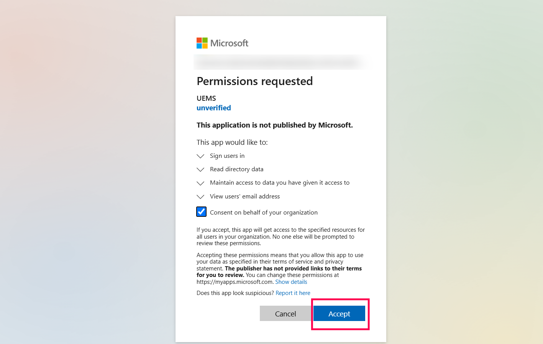The width and height of the screenshot is (543, 344).
Task: Open the unverified publisher link
Action: click(x=214, y=108)
